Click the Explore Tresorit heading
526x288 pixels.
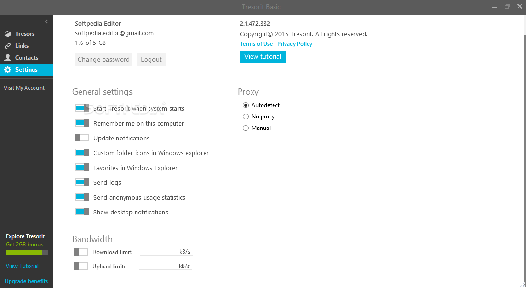point(25,236)
